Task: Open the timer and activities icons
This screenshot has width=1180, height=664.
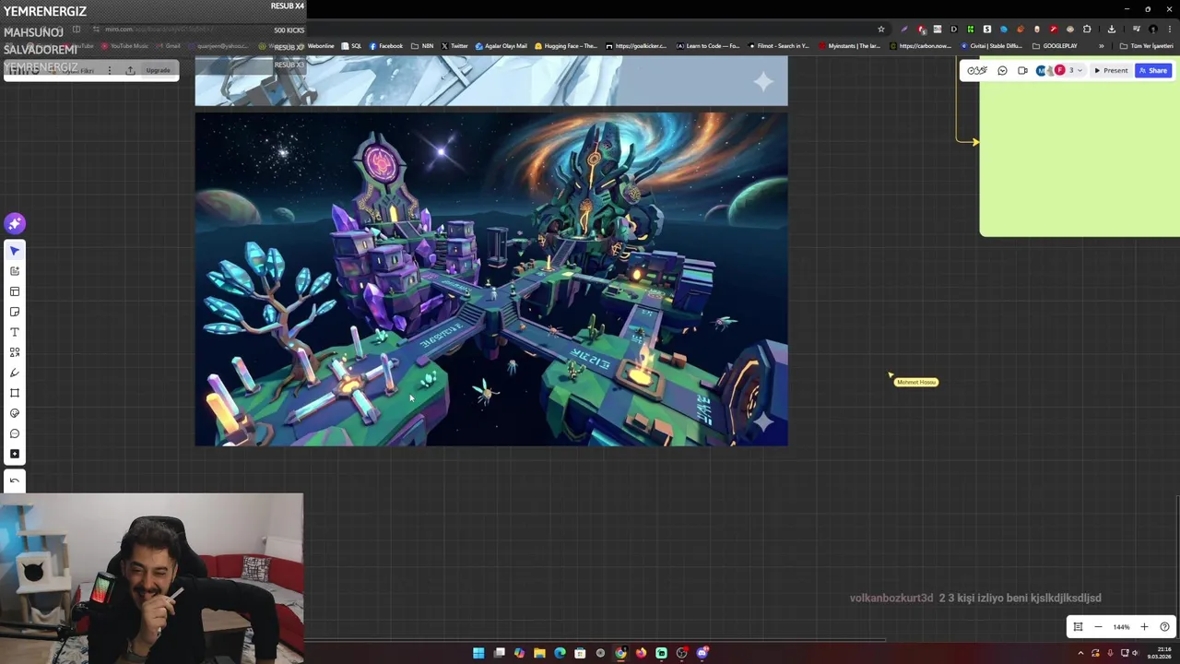Action: 977,70
